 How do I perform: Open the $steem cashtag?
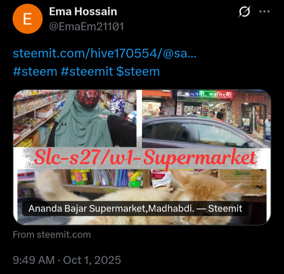(138, 72)
